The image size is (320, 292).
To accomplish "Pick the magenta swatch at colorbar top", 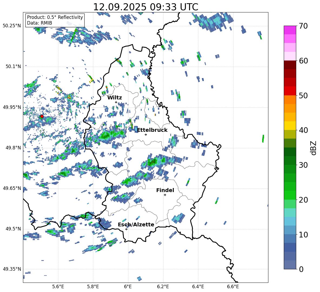I will 290,30.
